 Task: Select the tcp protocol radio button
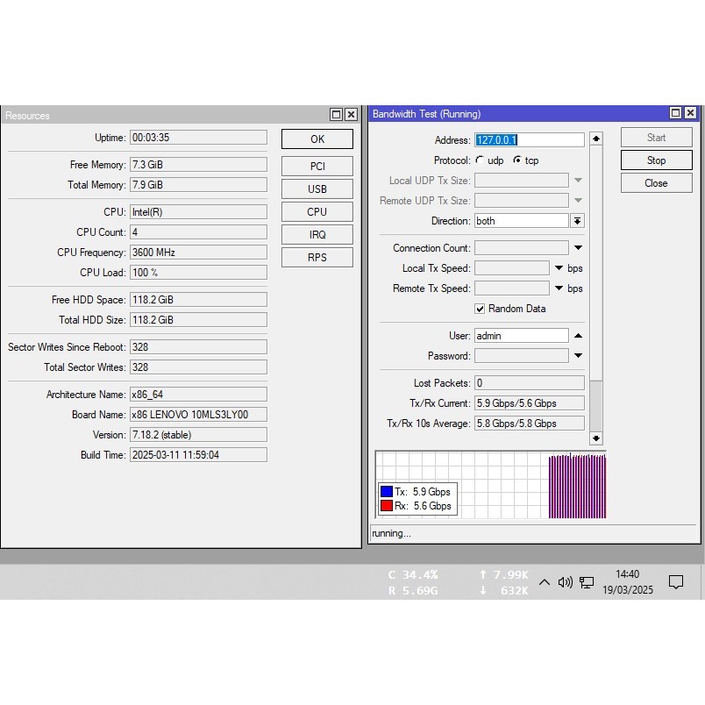tap(517, 160)
